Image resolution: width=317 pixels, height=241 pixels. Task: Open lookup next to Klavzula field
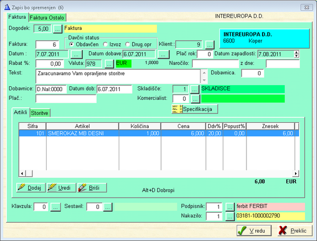click(55, 207)
